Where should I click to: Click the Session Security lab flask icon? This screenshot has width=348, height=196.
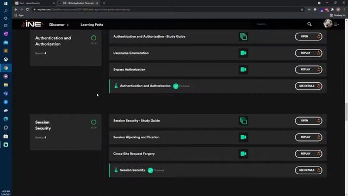116,170
